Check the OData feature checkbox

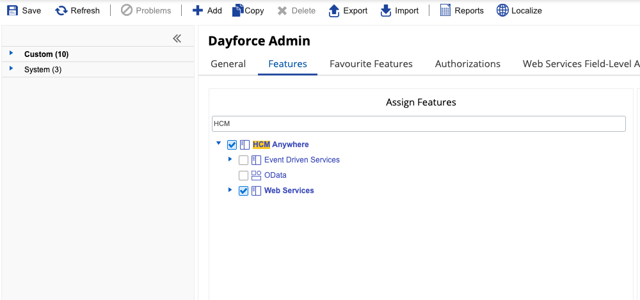point(243,175)
